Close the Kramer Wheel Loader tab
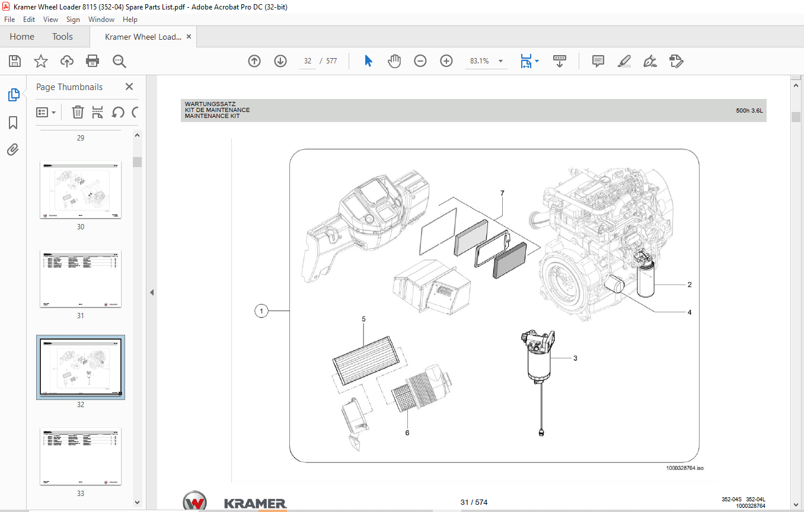The width and height of the screenshot is (804, 512). point(189,37)
